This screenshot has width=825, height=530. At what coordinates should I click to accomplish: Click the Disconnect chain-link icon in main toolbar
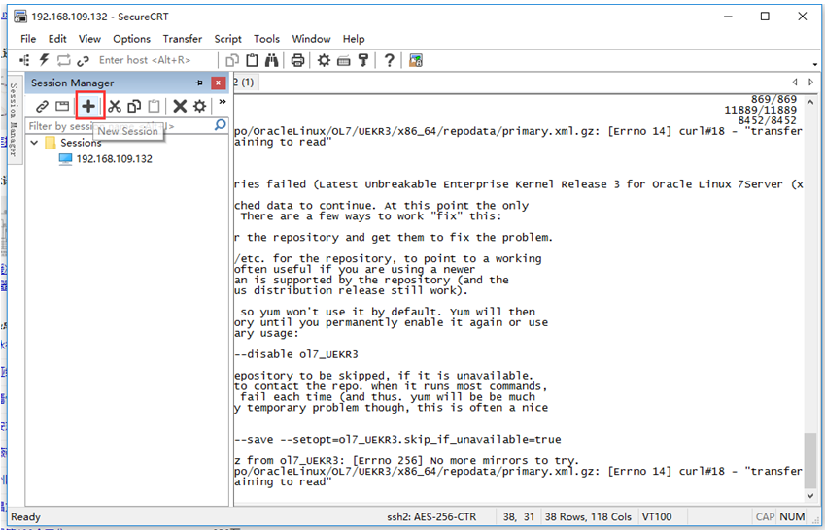click(x=83, y=61)
